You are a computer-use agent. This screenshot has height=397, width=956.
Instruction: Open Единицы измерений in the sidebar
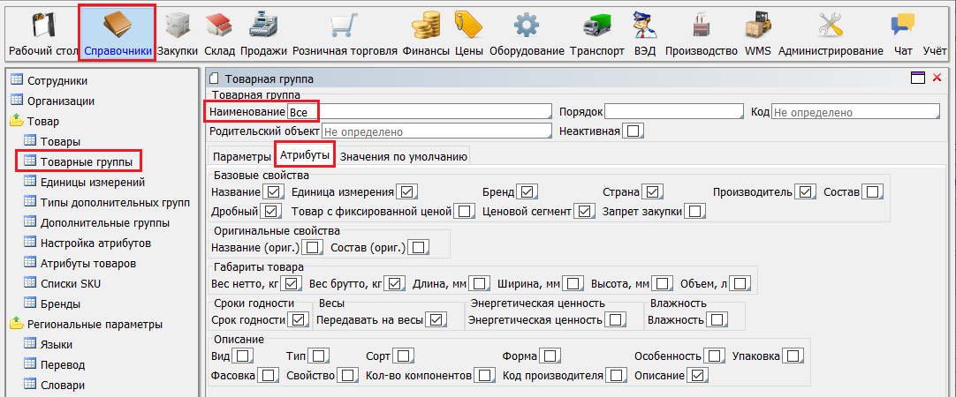[93, 183]
